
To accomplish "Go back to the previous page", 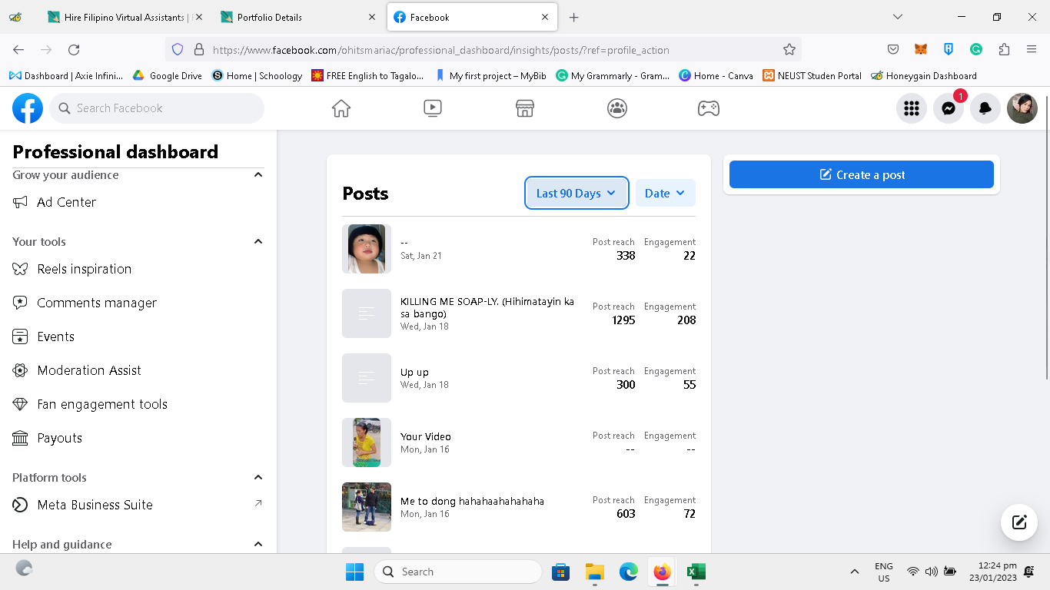I will 18,49.
